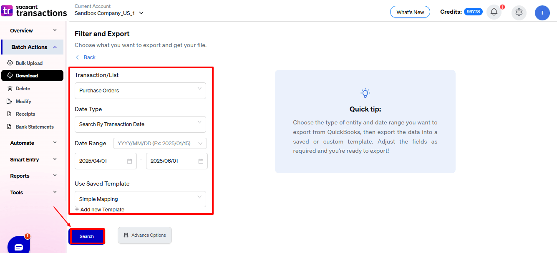Viewport: 557px width, 253px height.
Task: Add a new template
Action: coord(100,209)
